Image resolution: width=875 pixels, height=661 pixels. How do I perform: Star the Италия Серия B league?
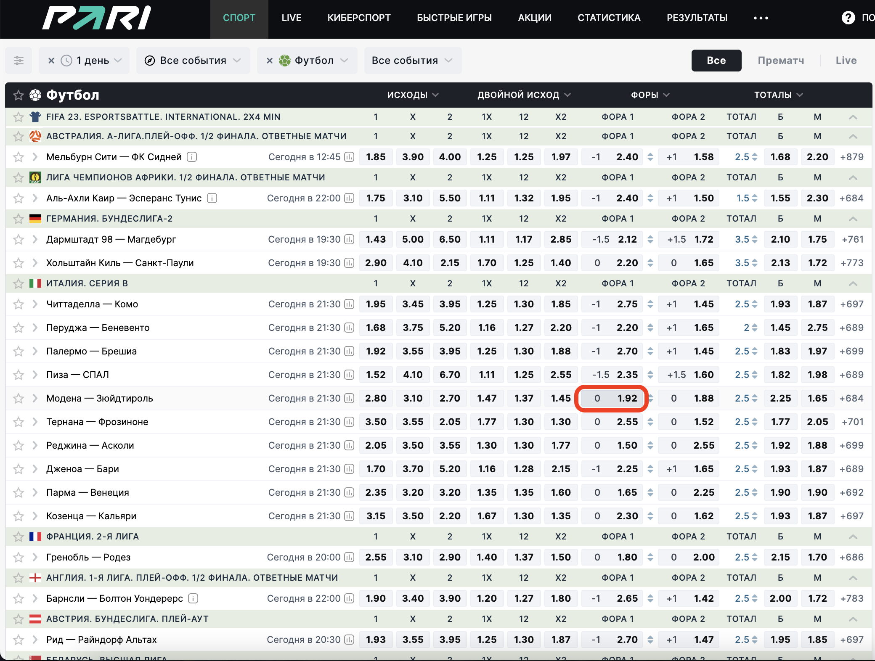click(18, 283)
